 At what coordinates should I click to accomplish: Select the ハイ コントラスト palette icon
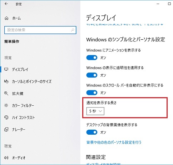(x=6, y=117)
